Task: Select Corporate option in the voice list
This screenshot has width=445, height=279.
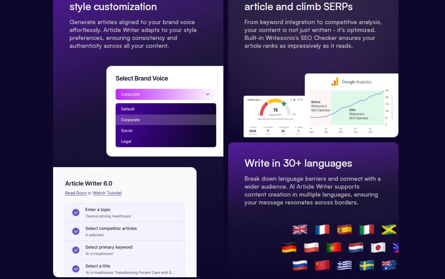Action: coord(166,120)
